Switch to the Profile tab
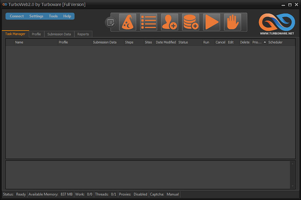 [x=36, y=34]
